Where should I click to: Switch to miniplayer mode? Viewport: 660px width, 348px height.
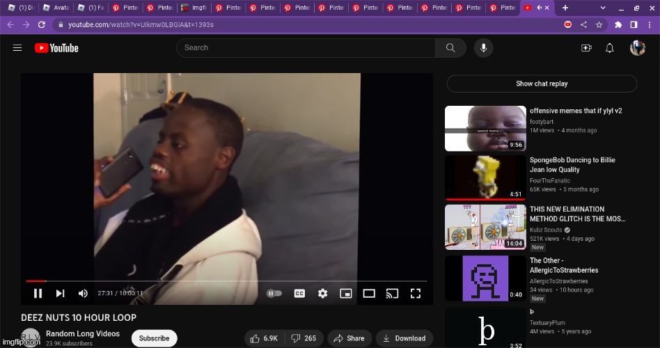click(345, 293)
